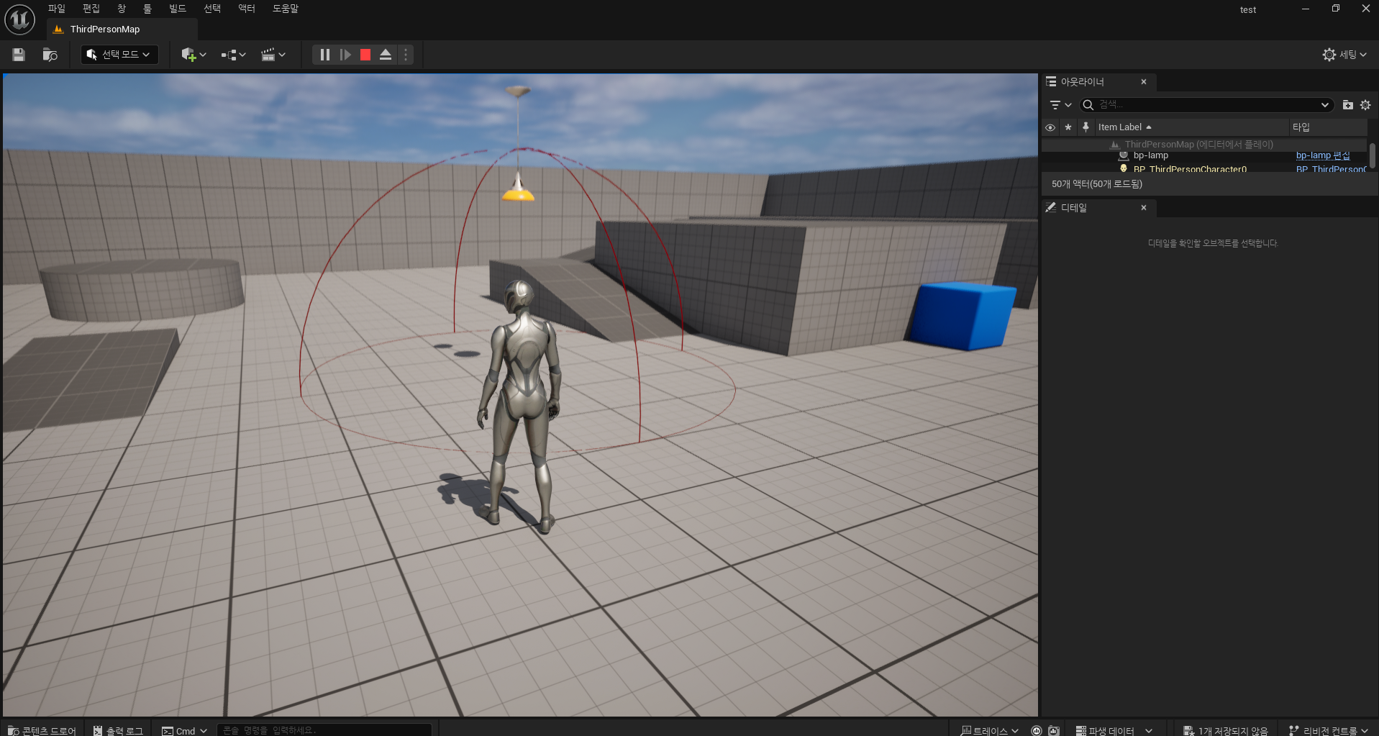The height and width of the screenshot is (736, 1379).
Task: Click the Blueprints node graph icon
Action: coord(229,55)
